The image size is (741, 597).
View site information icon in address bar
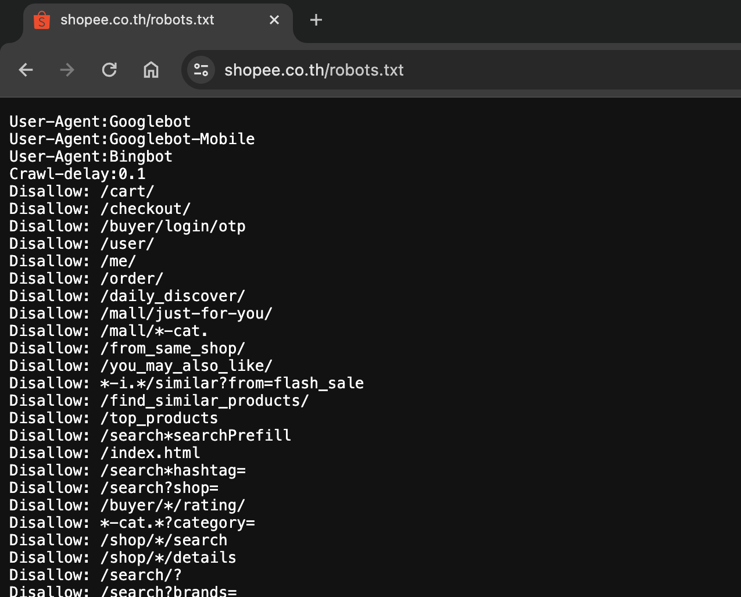(x=201, y=70)
